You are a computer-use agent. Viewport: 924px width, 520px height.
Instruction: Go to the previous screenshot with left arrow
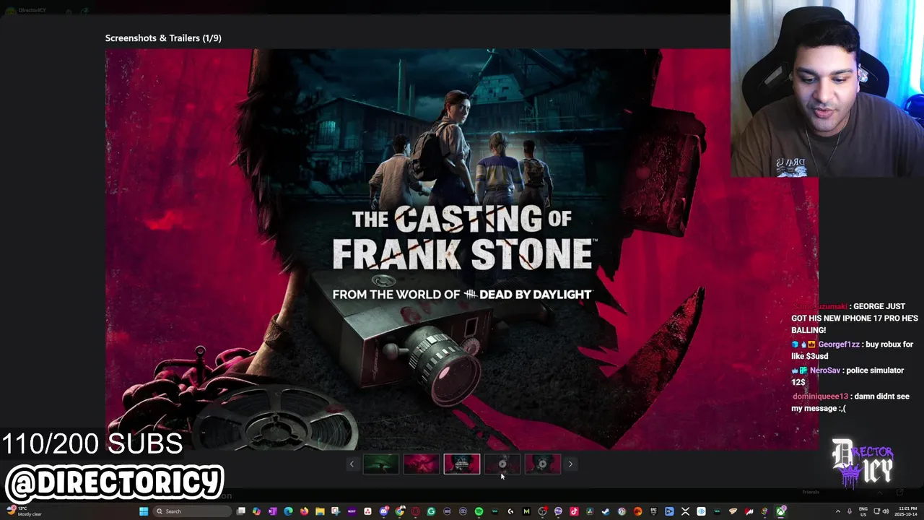point(352,464)
